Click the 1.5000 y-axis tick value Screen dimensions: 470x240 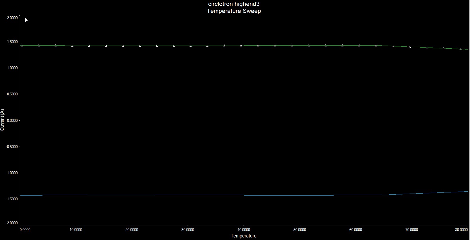12,42
